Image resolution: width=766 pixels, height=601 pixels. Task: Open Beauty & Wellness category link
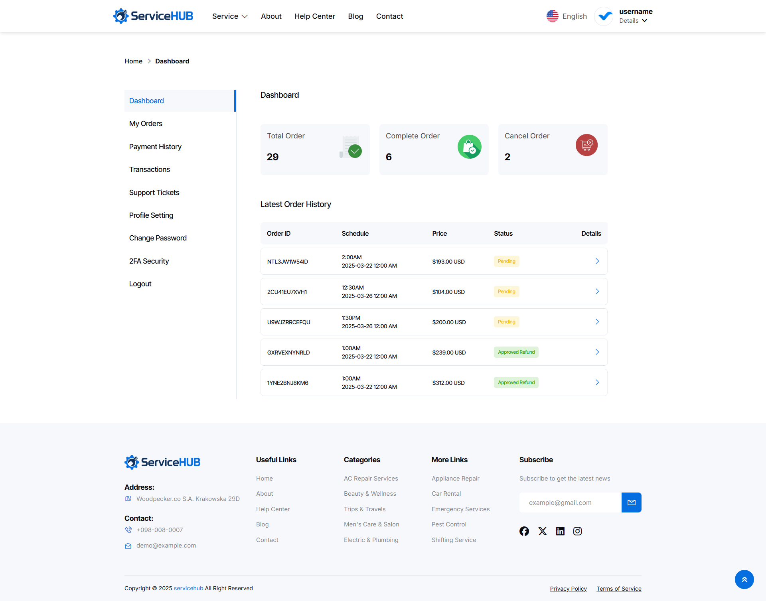[370, 494]
